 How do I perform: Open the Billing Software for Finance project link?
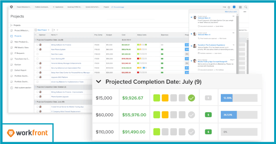[x=61, y=45]
